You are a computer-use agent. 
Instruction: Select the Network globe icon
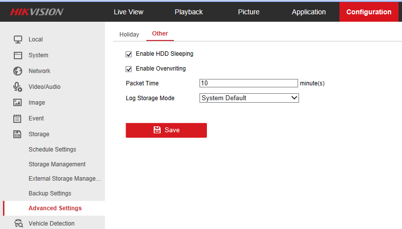18,71
